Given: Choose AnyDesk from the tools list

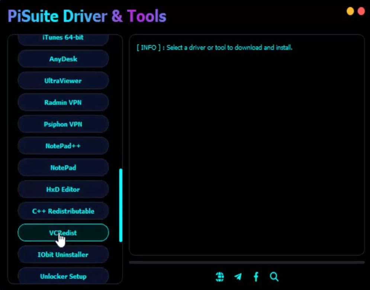Looking at the screenshot, I should [63, 59].
